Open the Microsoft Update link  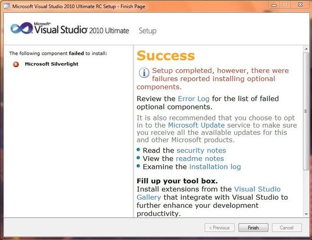pyautogui.click(x=196, y=125)
